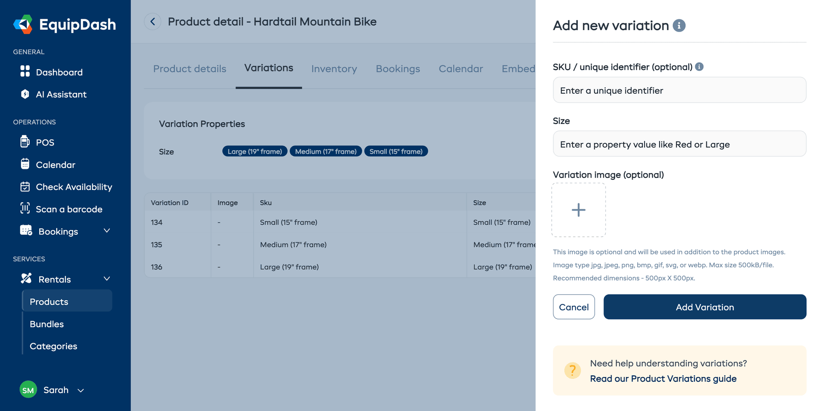Viewport: 824px width, 411px height.
Task: Open the Embed tab
Action: click(518, 69)
